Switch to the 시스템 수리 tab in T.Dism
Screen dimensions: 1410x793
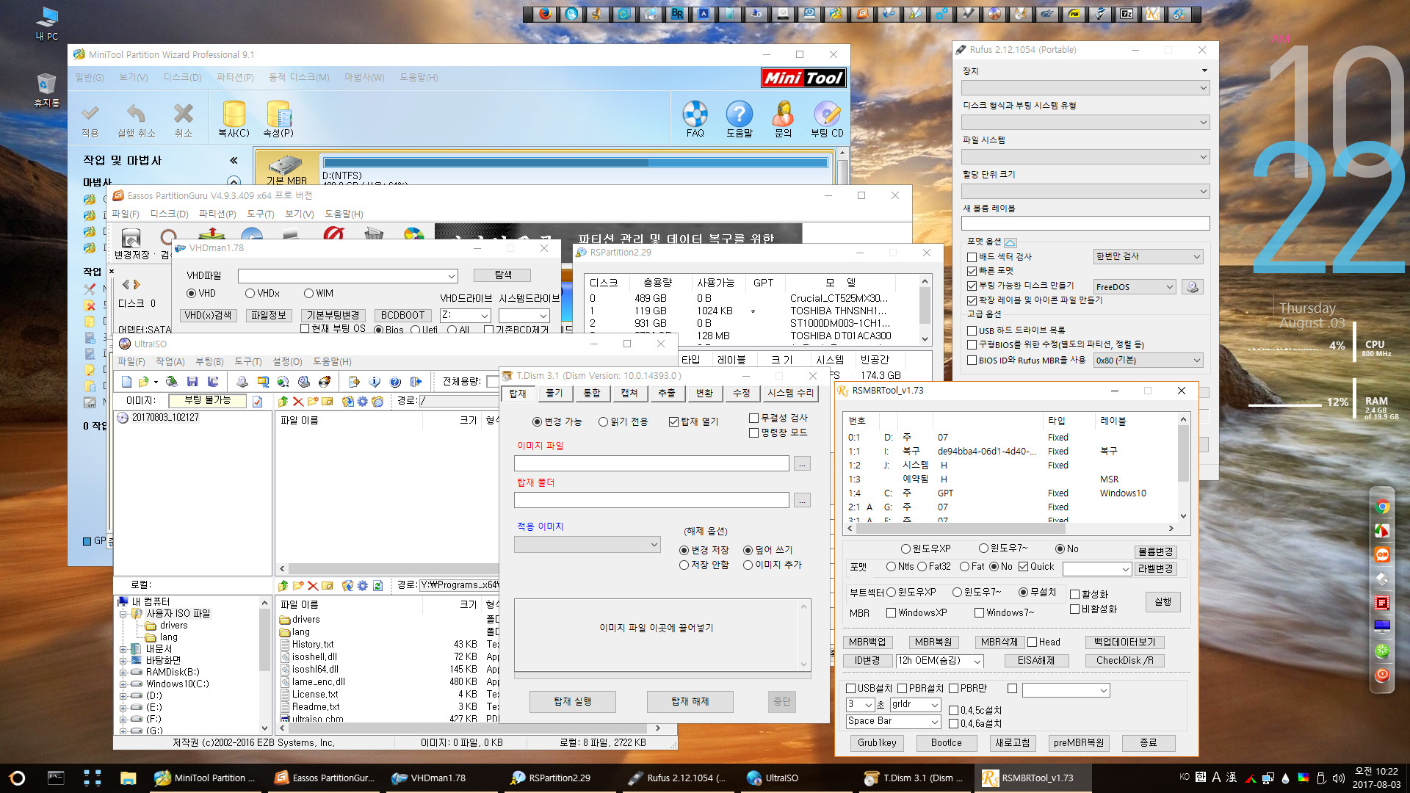(x=789, y=393)
